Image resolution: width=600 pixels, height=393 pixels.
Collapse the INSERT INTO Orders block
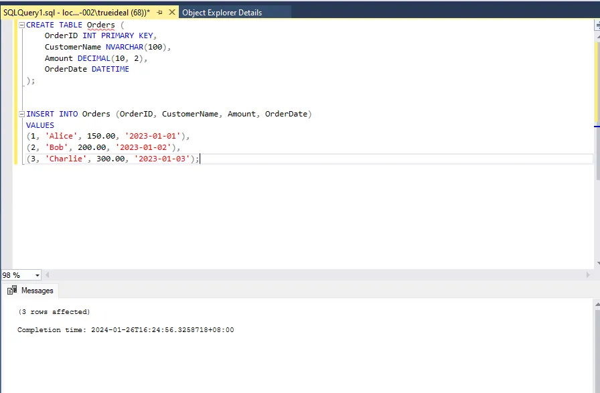(22, 114)
